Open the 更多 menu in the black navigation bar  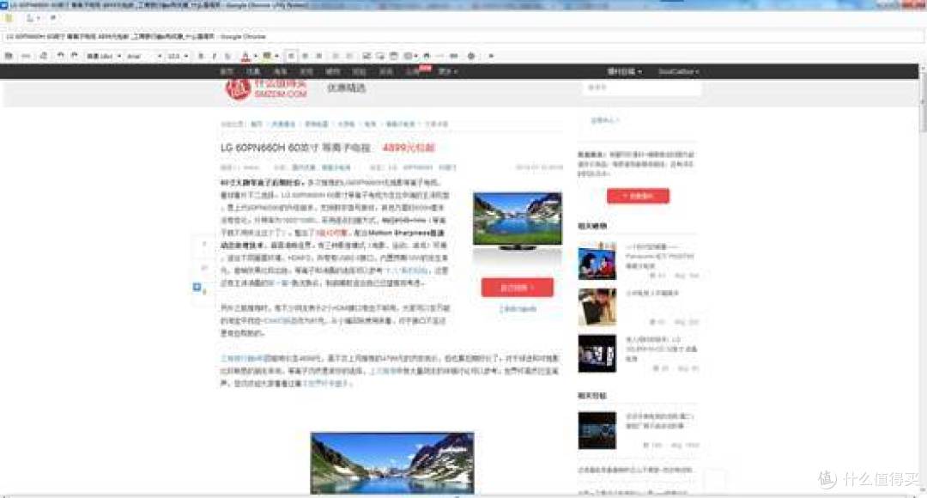(447, 71)
